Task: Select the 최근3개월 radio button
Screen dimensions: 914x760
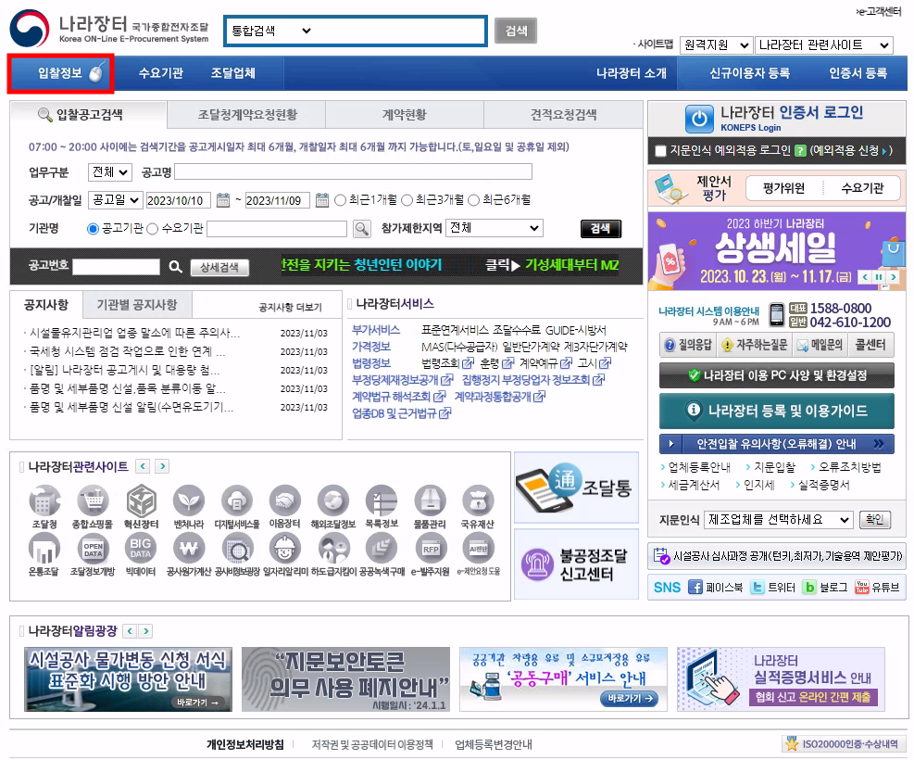Action: pyautogui.click(x=407, y=200)
